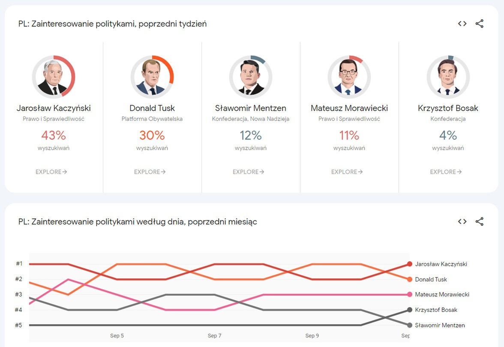Click red Jarosław Kaczyński chart endpoint dot
The height and width of the screenshot is (347, 504).
coord(410,264)
